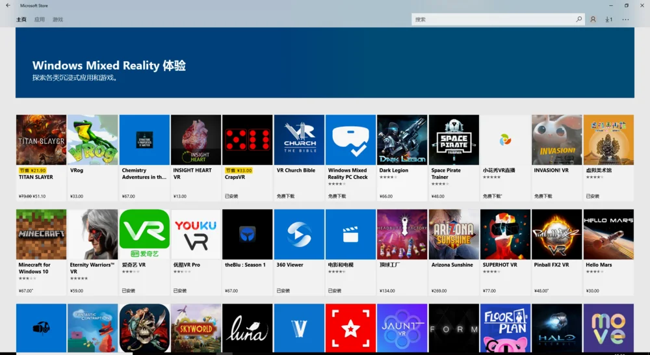This screenshot has width=650, height=355.
Task: Open the more options ellipsis menu
Action: pos(625,20)
